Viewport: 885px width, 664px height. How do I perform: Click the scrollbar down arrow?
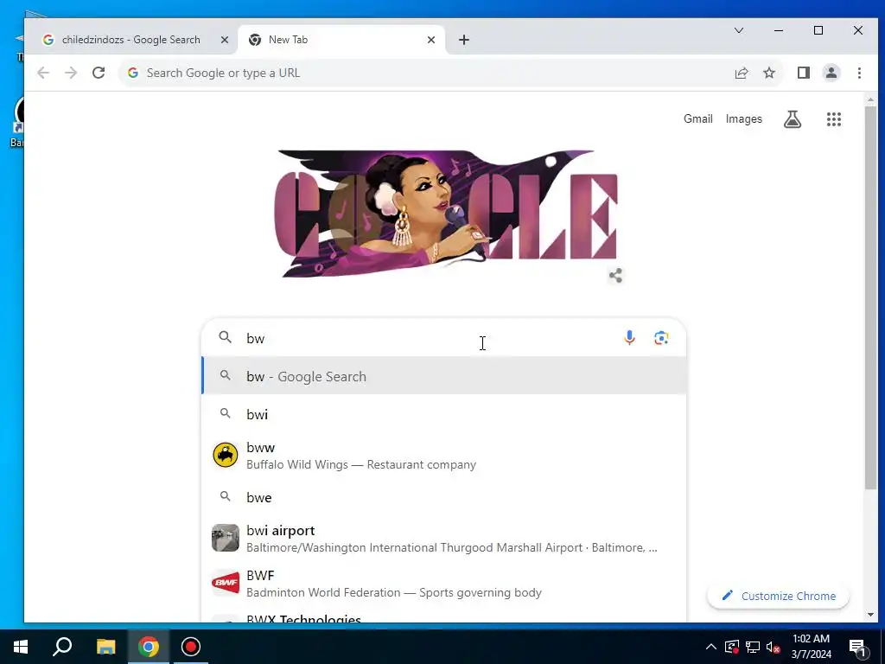[870, 615]
